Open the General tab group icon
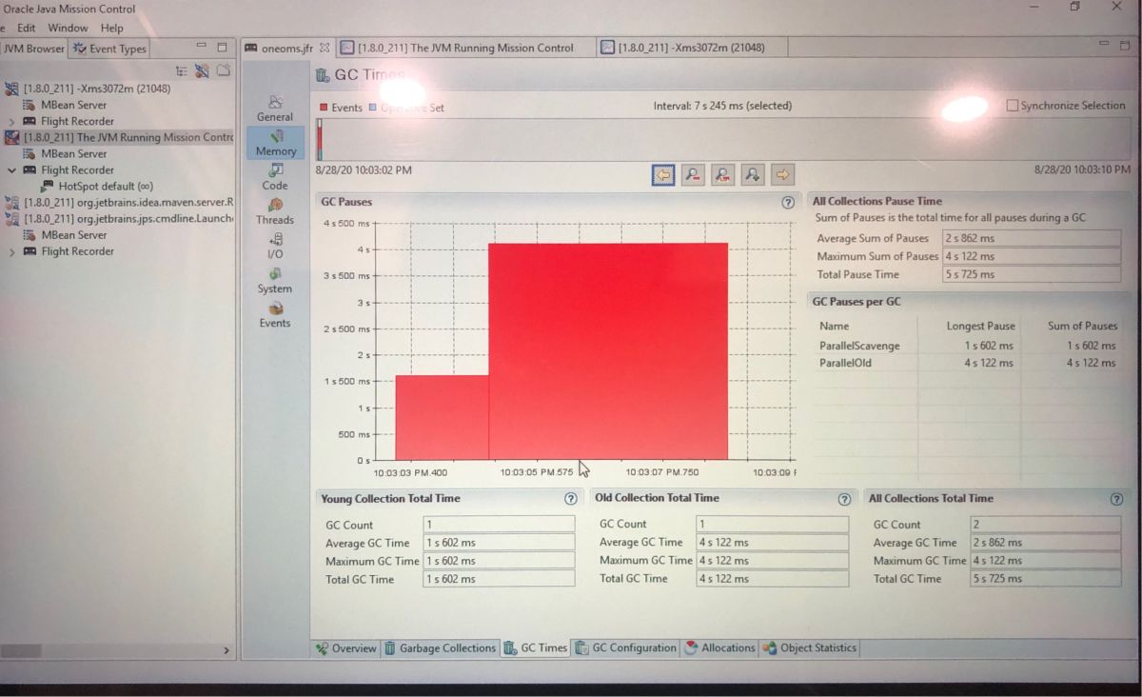This screenshot has width=1142, height=697. (275, 102)
